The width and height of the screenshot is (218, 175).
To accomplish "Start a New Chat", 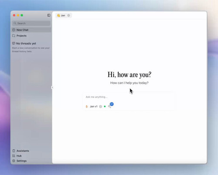I will click(x=31, y=30).
